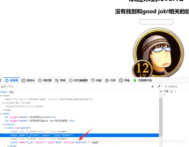Open the 控制台 console tab
This screenshot has height=147, width=189.
click(x=28, y=80)
